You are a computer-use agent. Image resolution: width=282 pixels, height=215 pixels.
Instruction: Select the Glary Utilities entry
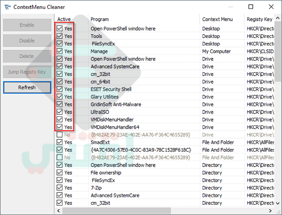pos(104,97)
